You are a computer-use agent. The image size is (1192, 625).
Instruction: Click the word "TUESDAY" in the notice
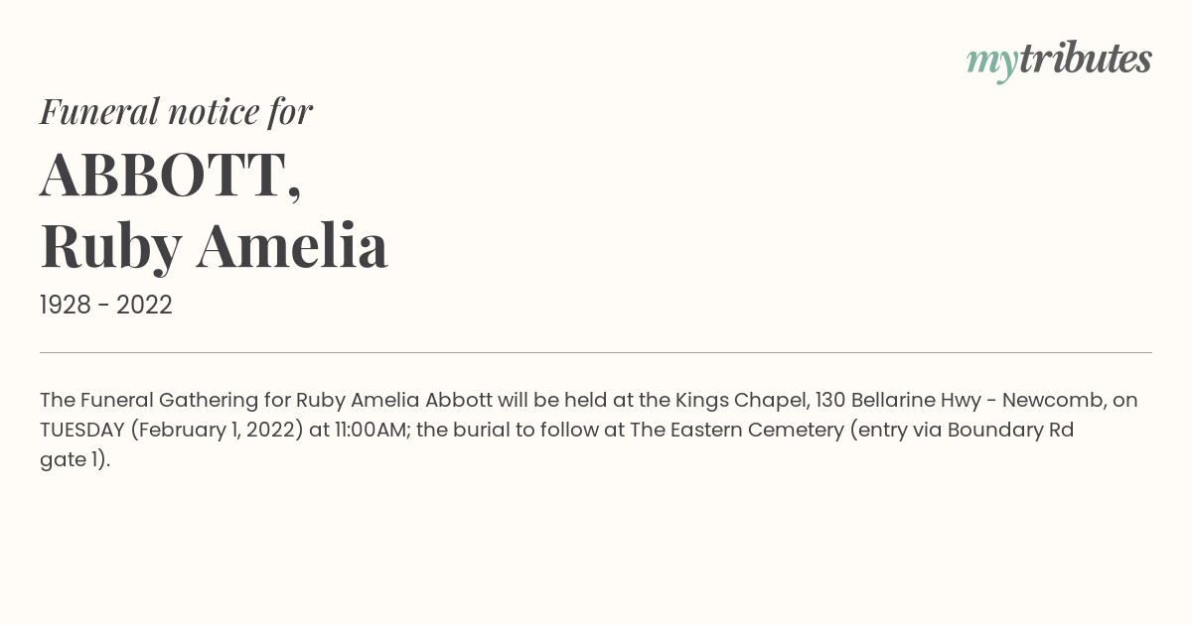coord(82,431)
